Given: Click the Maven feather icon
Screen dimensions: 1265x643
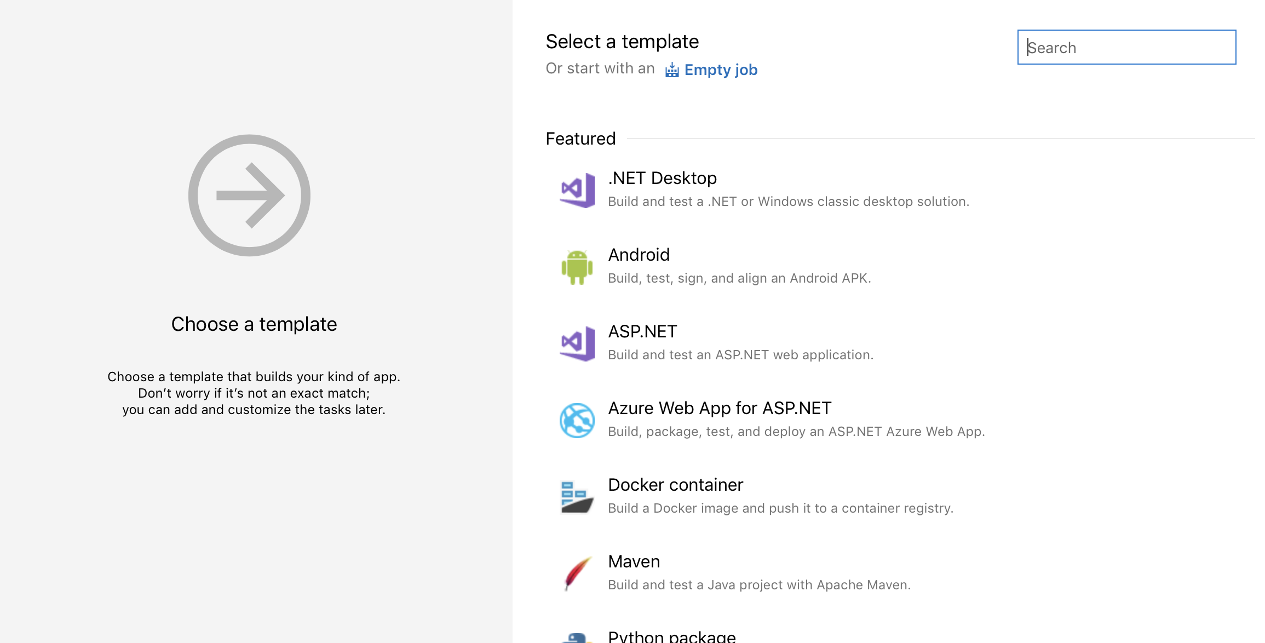Looking at the screenshot, I should coord(577,573).
